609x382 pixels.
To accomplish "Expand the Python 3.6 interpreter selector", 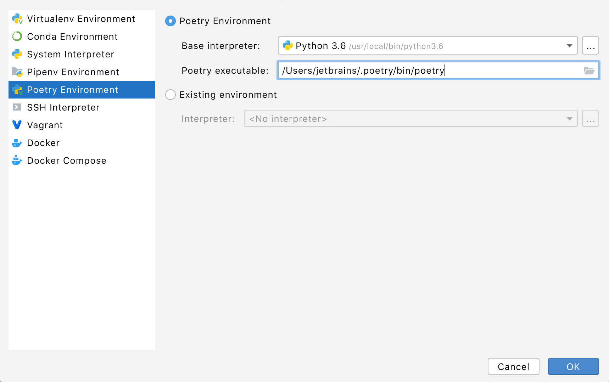I will point(569,45).
